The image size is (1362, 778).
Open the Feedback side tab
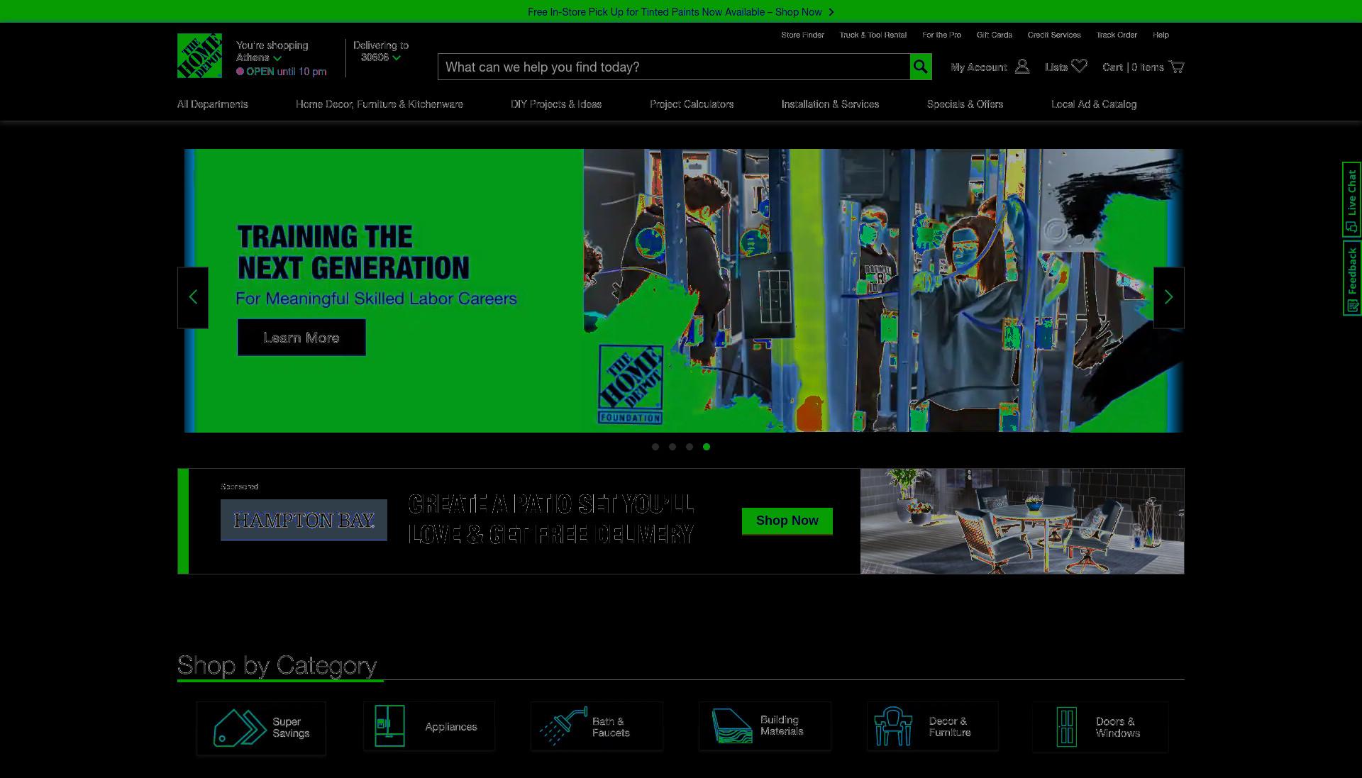click(1351, 278)
